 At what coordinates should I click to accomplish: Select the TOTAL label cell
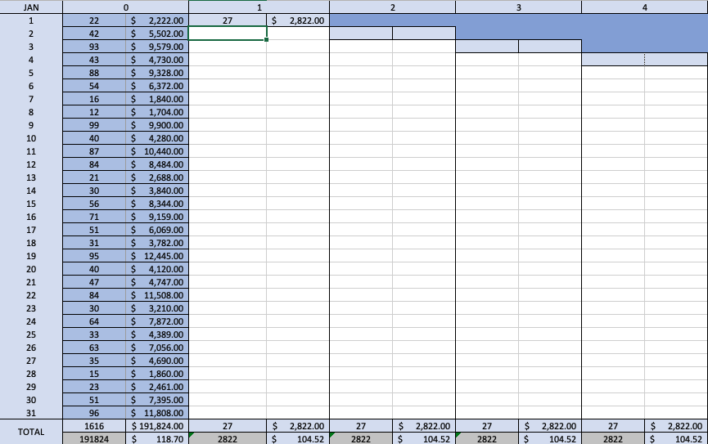31,432
